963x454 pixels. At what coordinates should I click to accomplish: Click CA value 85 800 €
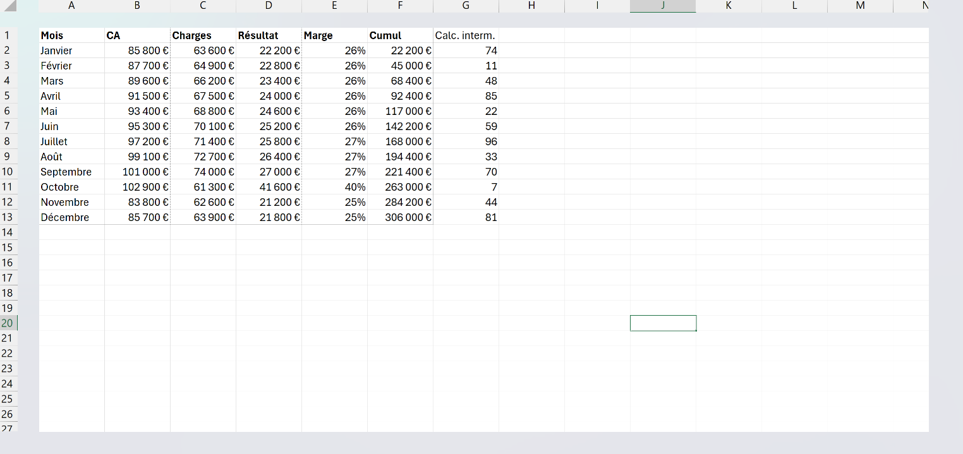(137, 51)
